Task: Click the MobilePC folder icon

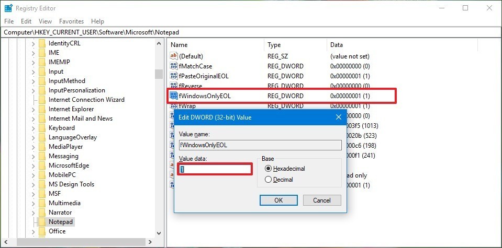Action: (x=42, y=175)
